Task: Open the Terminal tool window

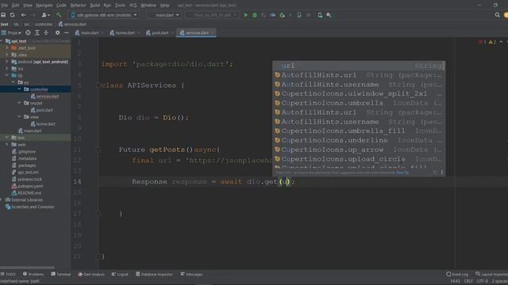Action: (60, 274)
